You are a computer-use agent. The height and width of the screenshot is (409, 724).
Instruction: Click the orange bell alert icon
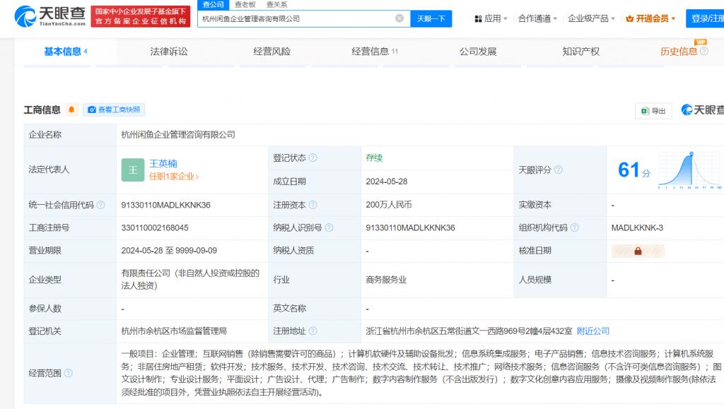(x=71, y=109)
